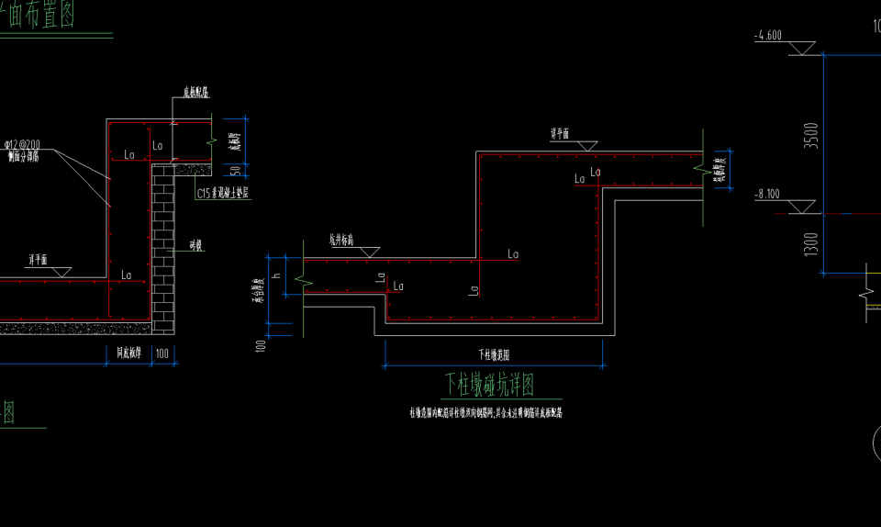
Task: Pick the 50 dimension beside the cushion layer
Action: pos(235,170)
